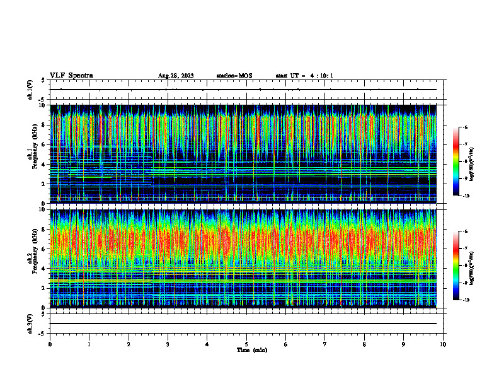
Task: Click time axis tick label "3"
Action: [168, 344]
